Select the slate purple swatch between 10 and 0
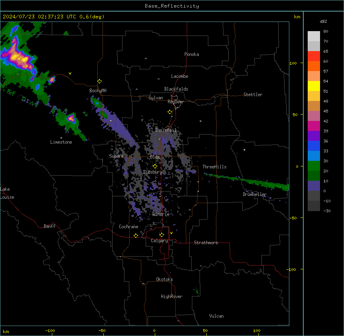The height and width of the screenshot is (336, 344). coord(314,186)
